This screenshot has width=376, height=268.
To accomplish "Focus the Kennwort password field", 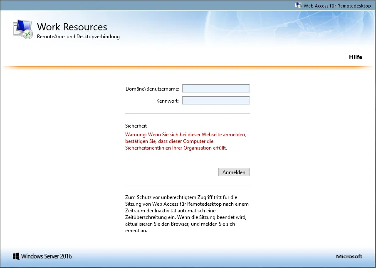I will (216, 101).
